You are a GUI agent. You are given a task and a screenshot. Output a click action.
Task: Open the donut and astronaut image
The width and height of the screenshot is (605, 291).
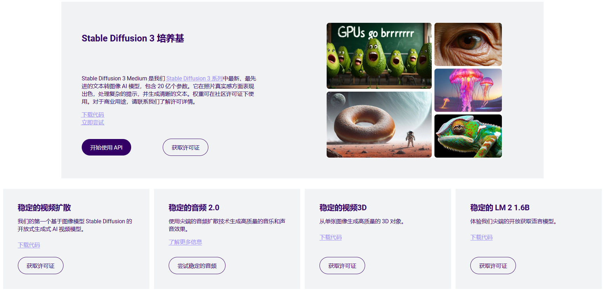pyautogui.click(x=379, y=125)
